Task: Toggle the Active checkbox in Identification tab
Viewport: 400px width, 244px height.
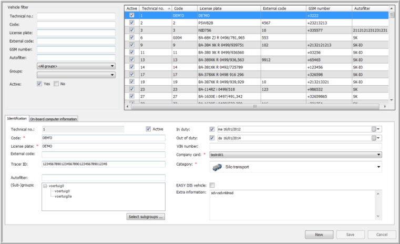Action: (148, 129)
